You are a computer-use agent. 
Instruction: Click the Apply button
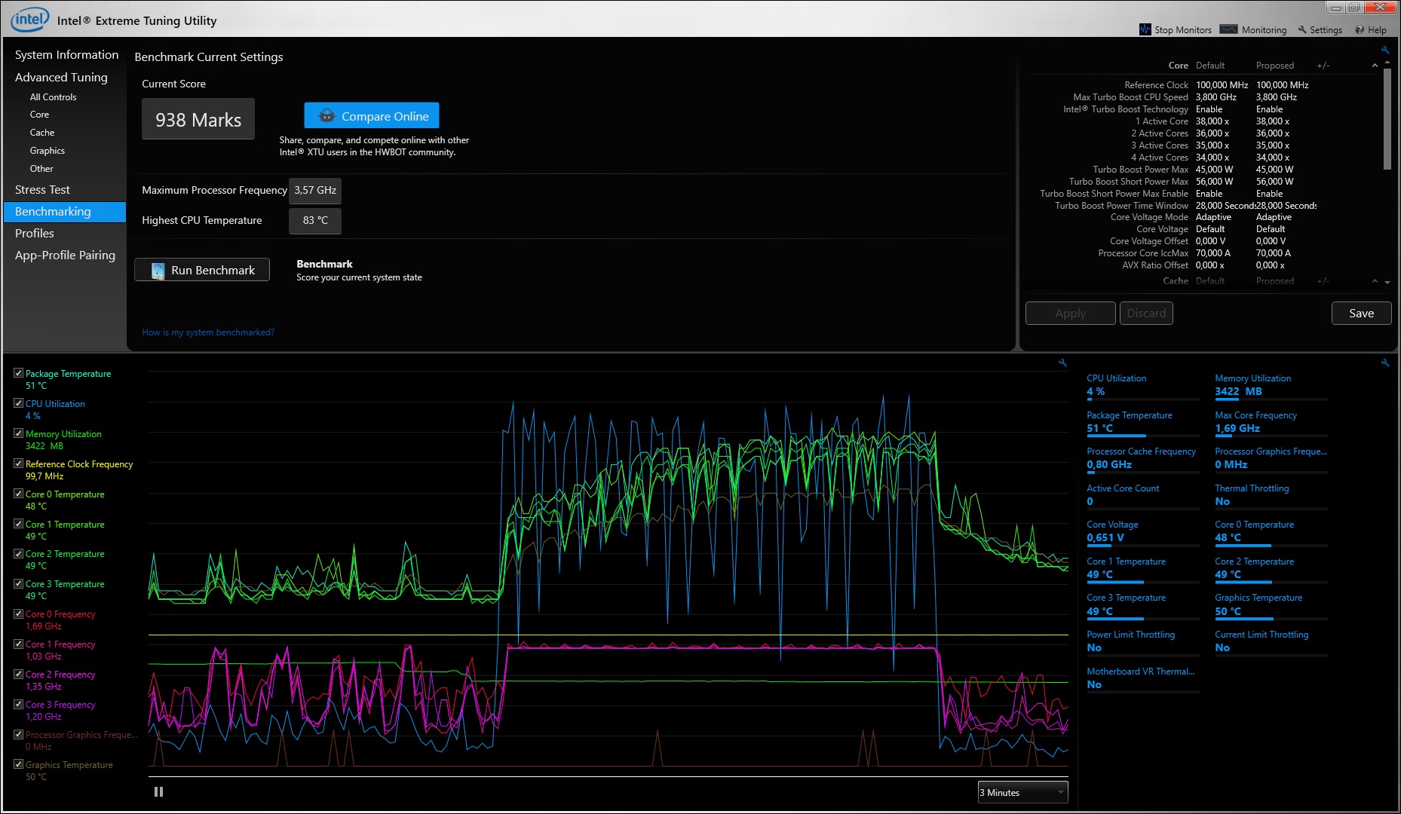[x=1071, y=314]
